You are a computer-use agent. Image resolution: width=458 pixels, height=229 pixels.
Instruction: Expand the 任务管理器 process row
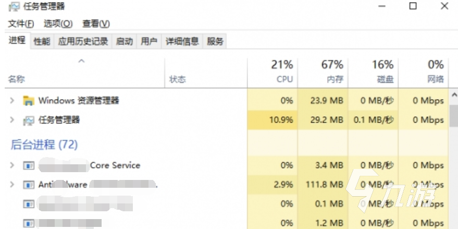[x=12, y=120]
